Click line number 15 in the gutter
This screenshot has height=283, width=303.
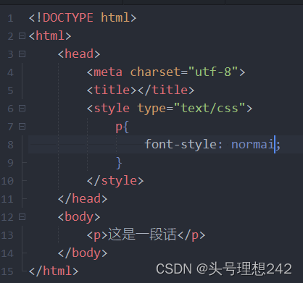7,271
